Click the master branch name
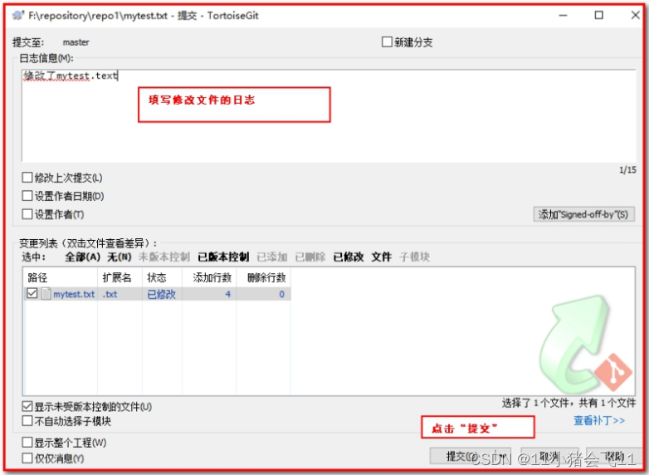The image size is (649, 475). click(76, 42)
